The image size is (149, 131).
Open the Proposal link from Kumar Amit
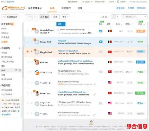click(x=62, y=41)
